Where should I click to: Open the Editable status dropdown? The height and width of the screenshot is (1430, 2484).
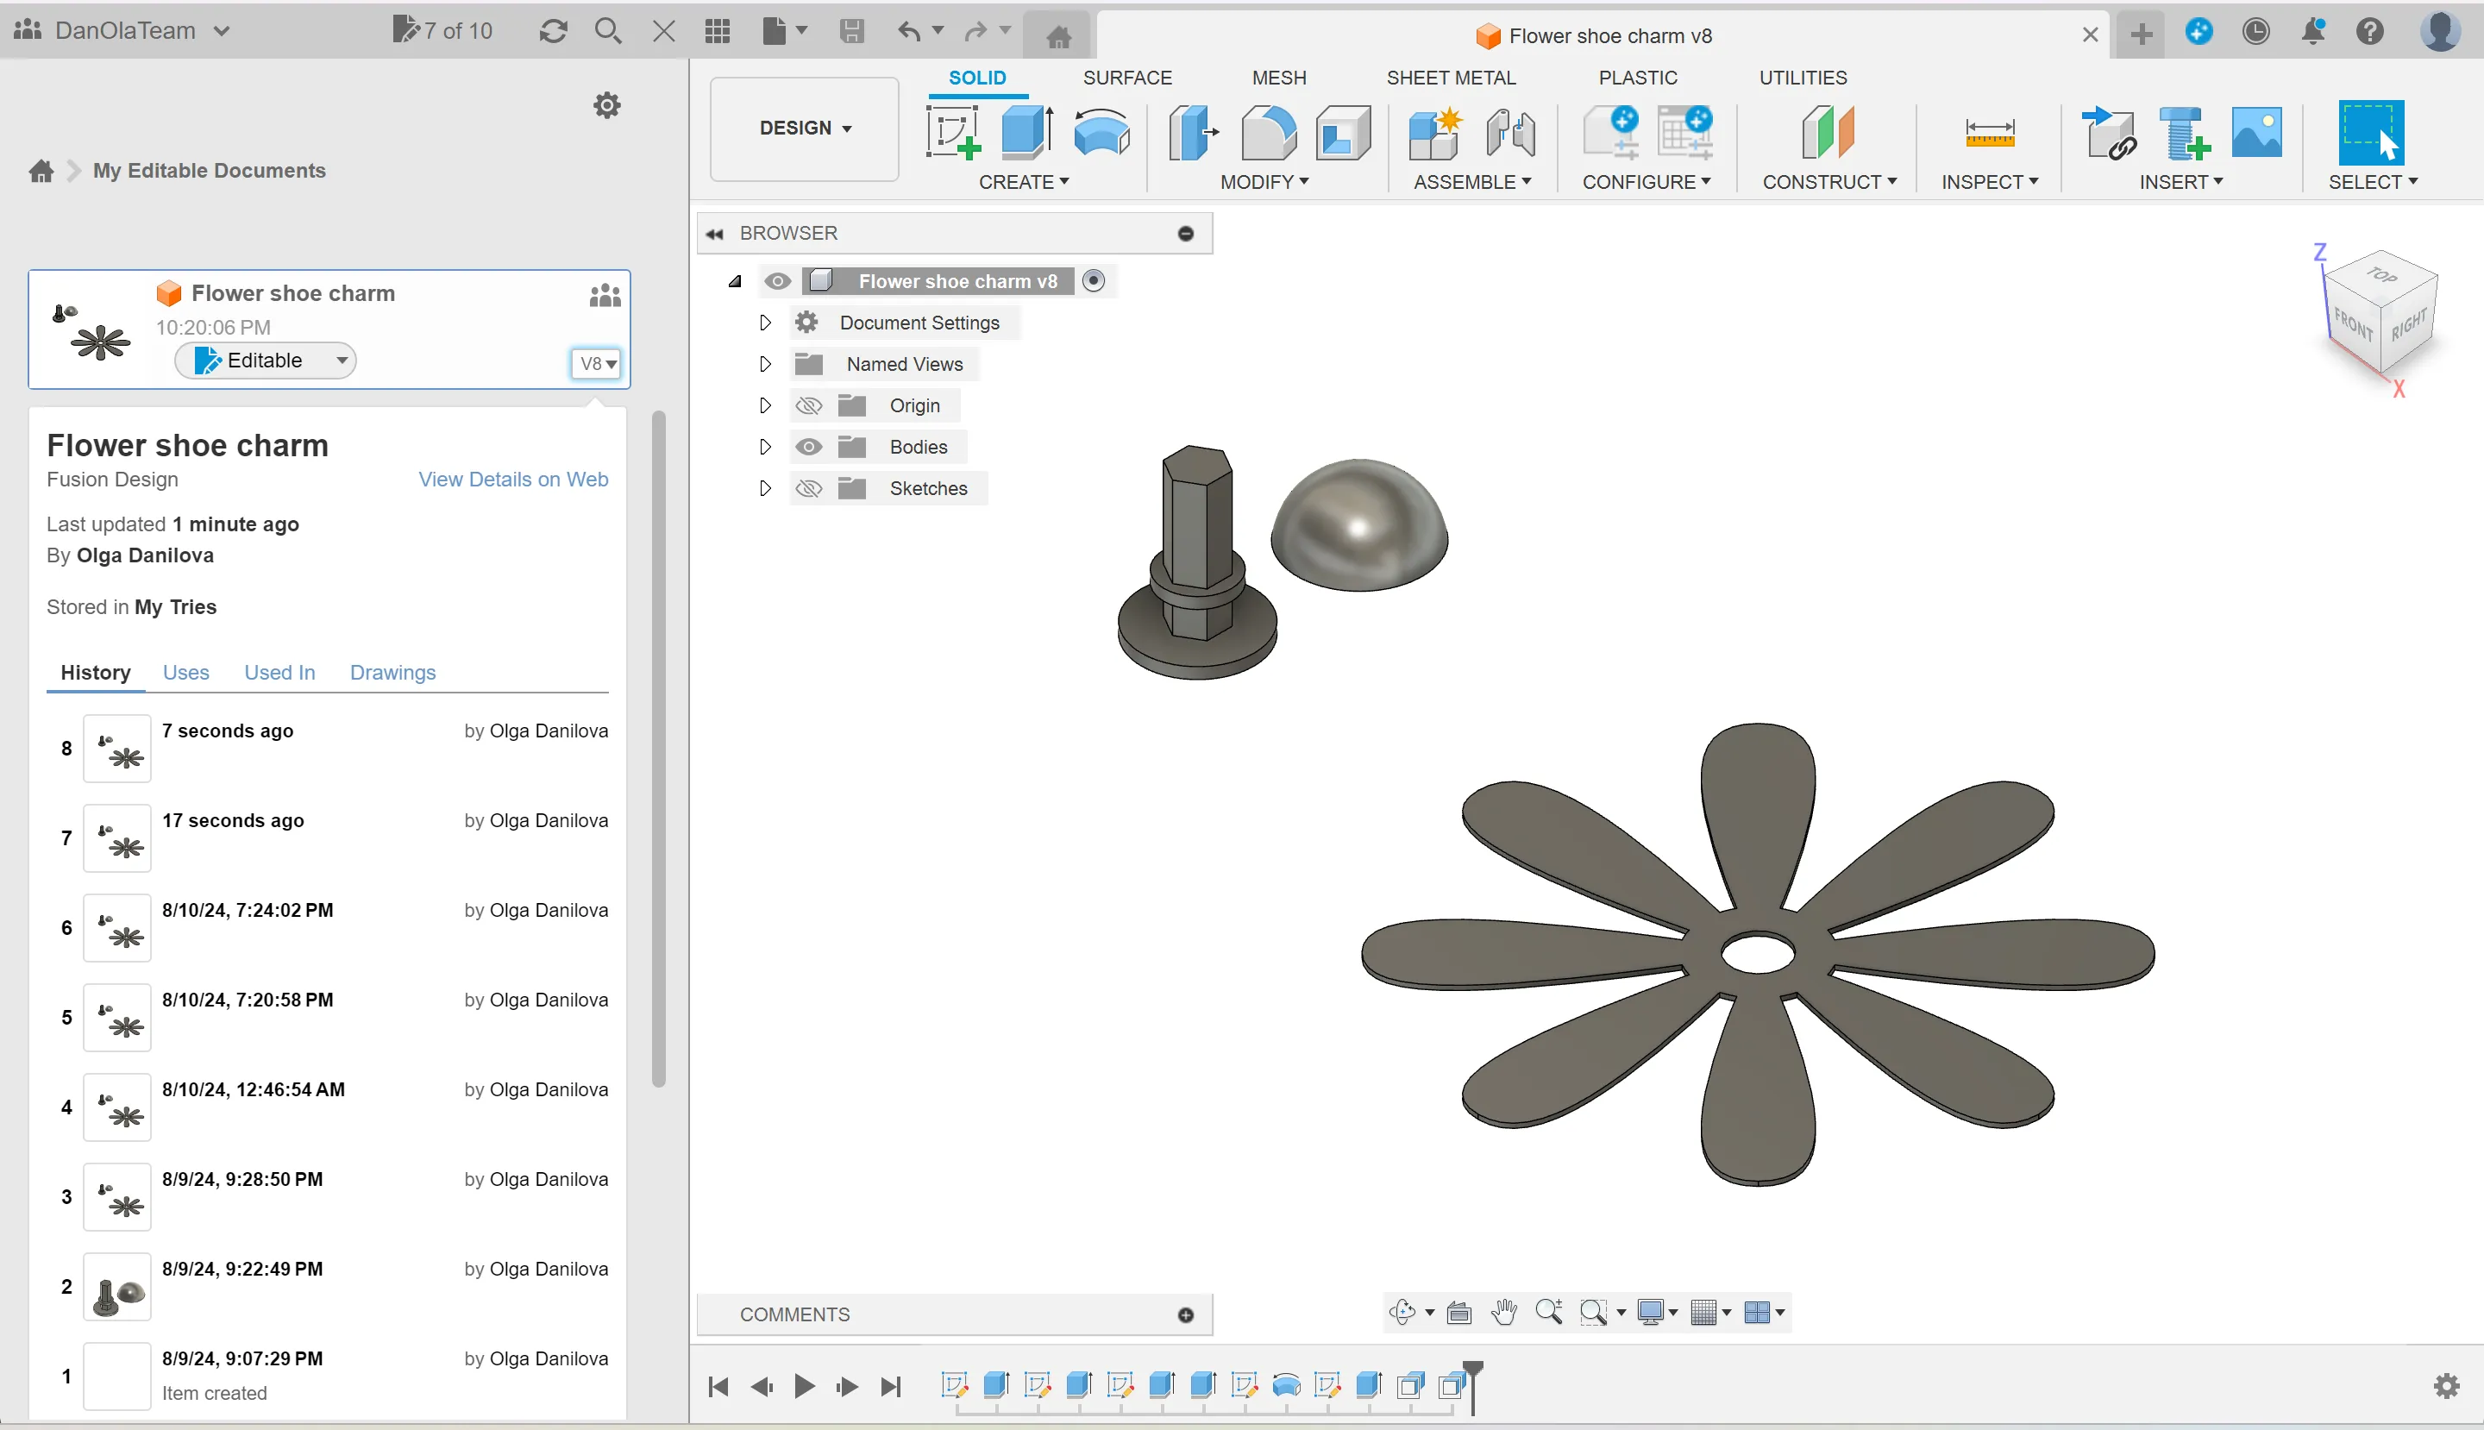coord(267,361)
